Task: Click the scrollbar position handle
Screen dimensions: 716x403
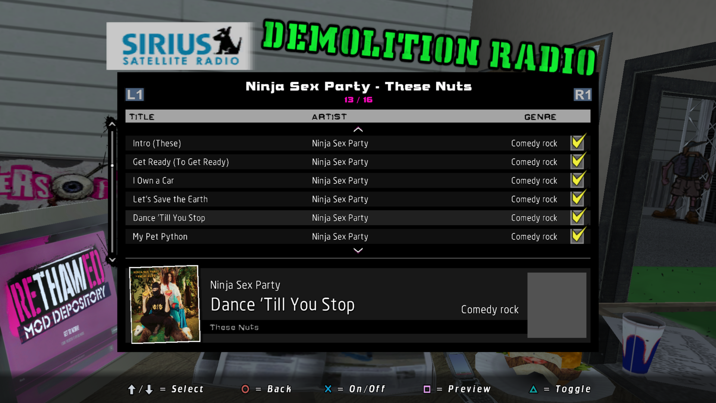Action: click(x=112, y=165)
